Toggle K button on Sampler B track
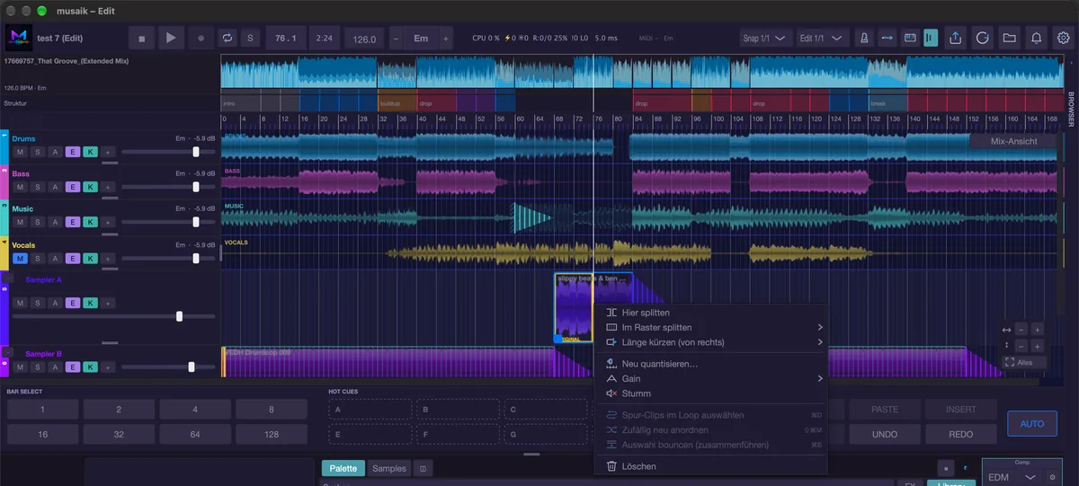 (89, 367)
